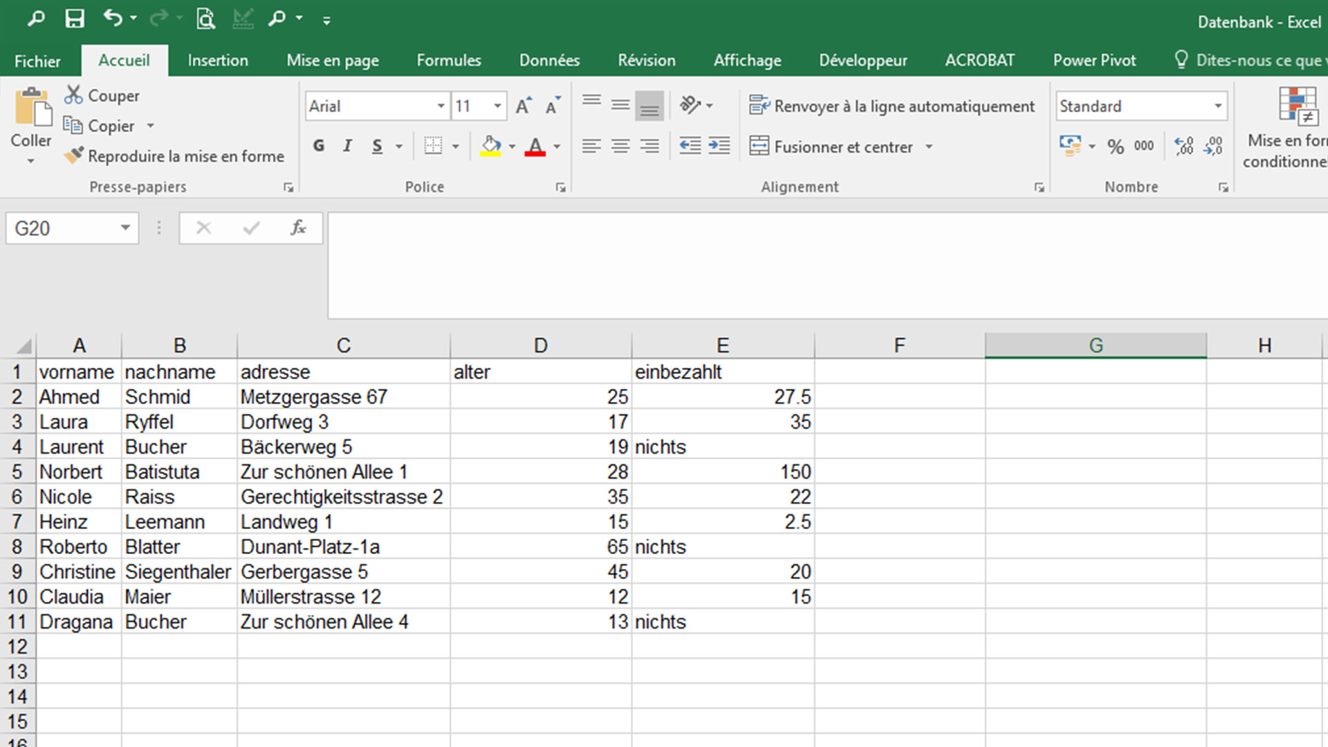Switch to the Formules ribbon tab
1328x747 pixels.
click(x=448, y=60)
